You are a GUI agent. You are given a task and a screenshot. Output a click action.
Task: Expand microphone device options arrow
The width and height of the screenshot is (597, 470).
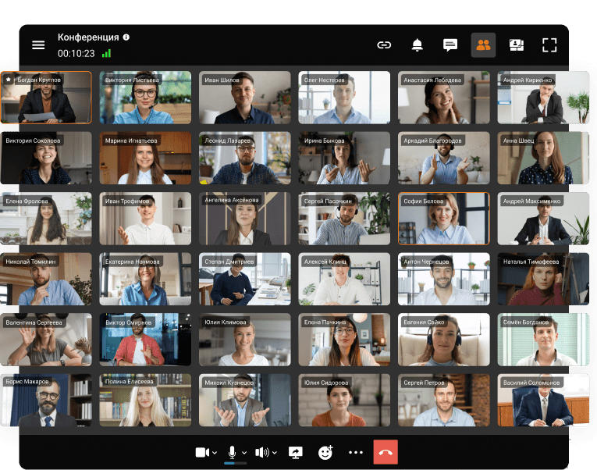pyautogui.click(x=244, y=453)
